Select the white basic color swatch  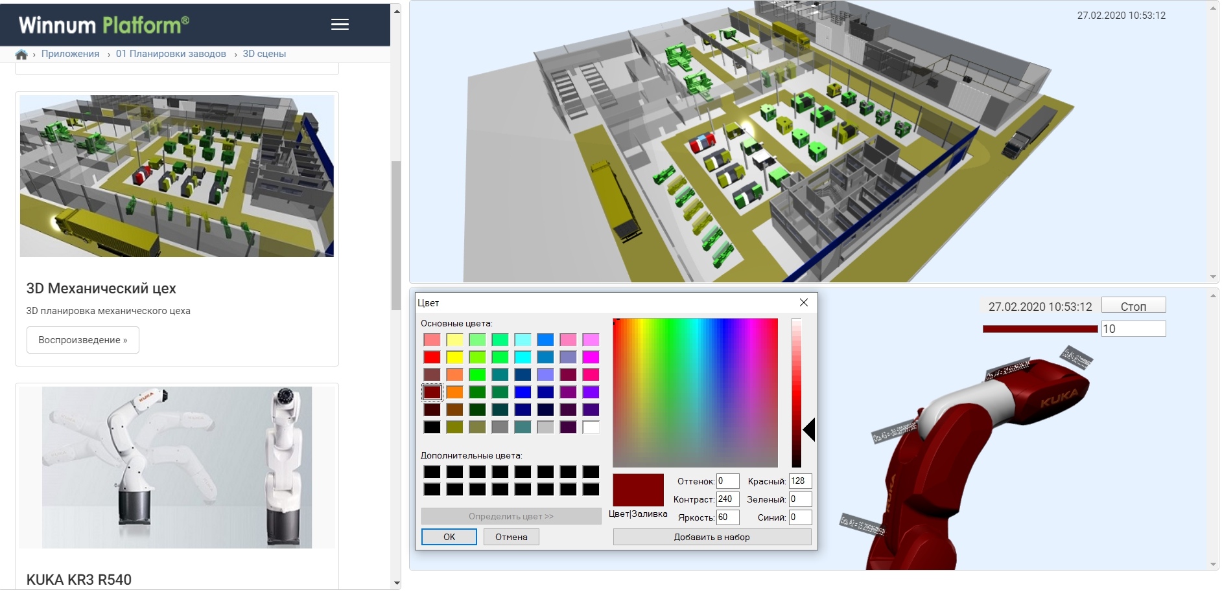click(x=591, y=427)
